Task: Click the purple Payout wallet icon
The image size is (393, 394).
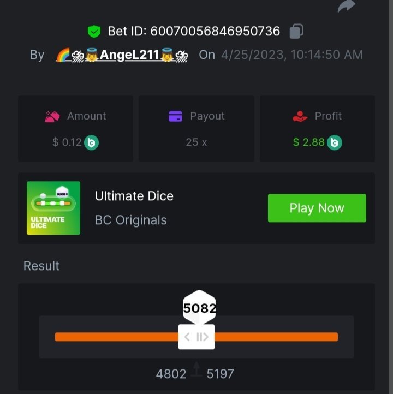Action: tap(175, 116)
